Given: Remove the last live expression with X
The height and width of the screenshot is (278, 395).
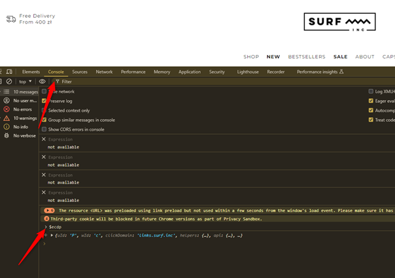Looking at the screenshot, I should coord(44,193).
